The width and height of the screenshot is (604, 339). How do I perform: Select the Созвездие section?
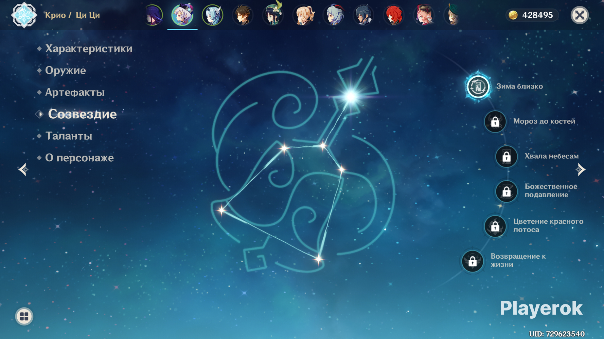coord(82,114)
